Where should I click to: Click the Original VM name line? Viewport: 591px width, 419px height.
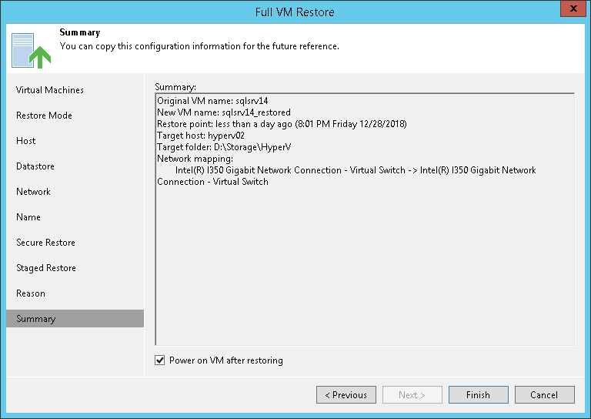click(x=212, y=101)
